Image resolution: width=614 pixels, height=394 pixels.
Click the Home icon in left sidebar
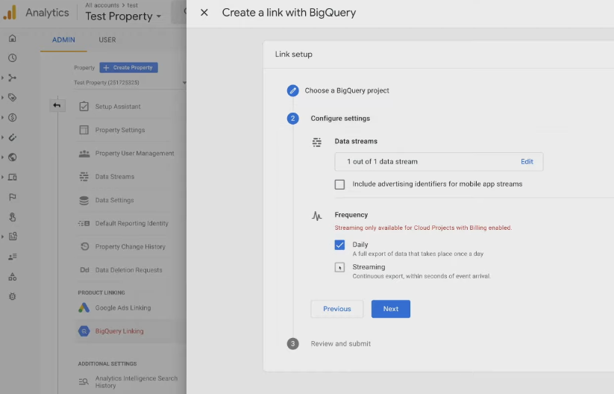(x=12, y=39)
